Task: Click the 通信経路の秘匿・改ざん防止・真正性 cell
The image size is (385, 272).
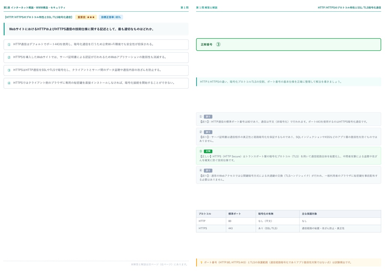Action: [340, 228]
